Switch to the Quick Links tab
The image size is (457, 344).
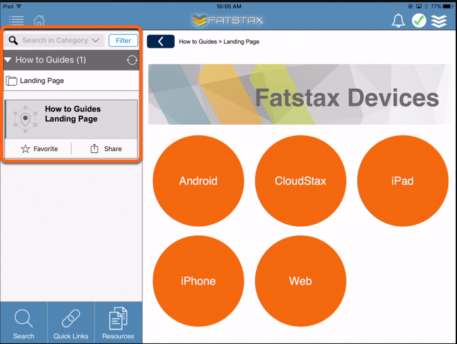pyautogui.click(x=71, y=323)
